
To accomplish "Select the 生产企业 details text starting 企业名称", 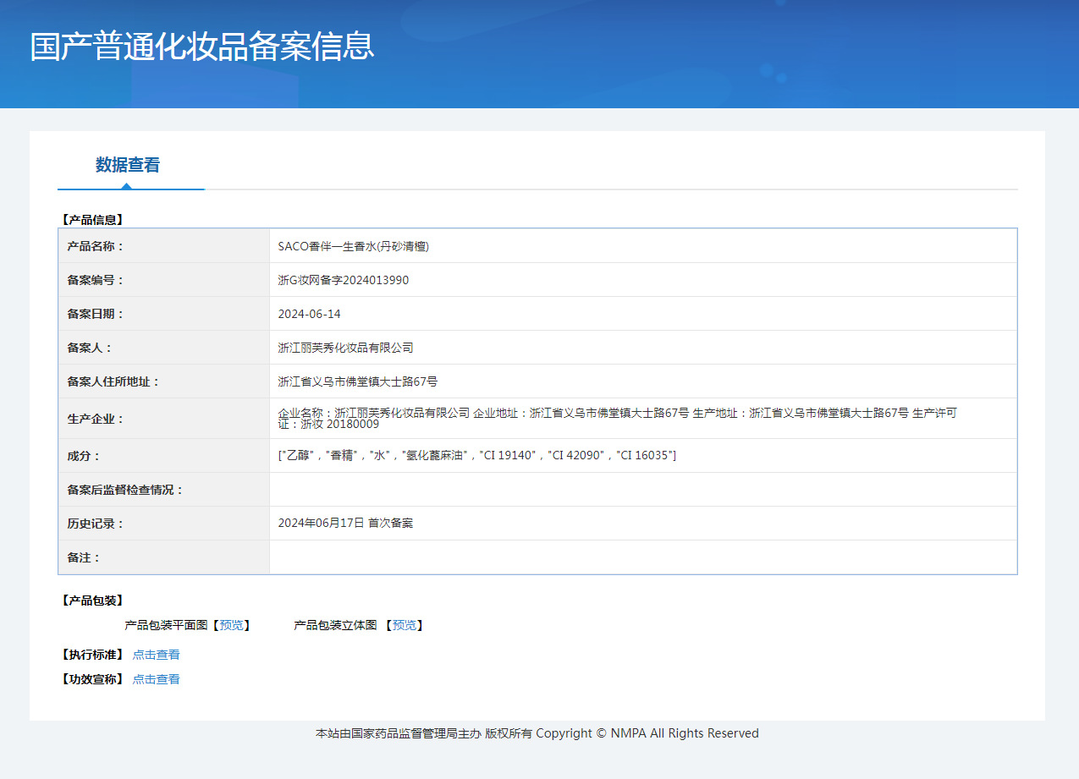I will (618, 419).
